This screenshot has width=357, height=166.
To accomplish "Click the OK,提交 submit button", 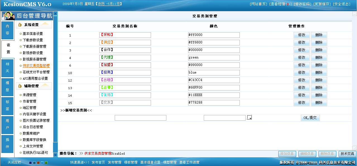I will (310, 118).
